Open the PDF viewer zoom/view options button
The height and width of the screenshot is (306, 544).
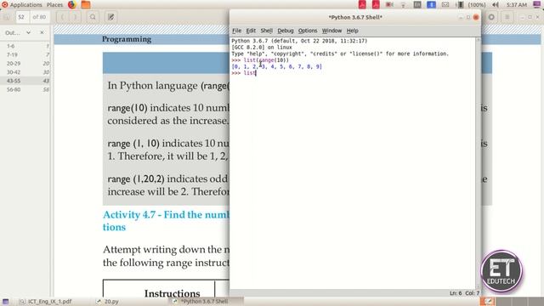coord(491,17)
